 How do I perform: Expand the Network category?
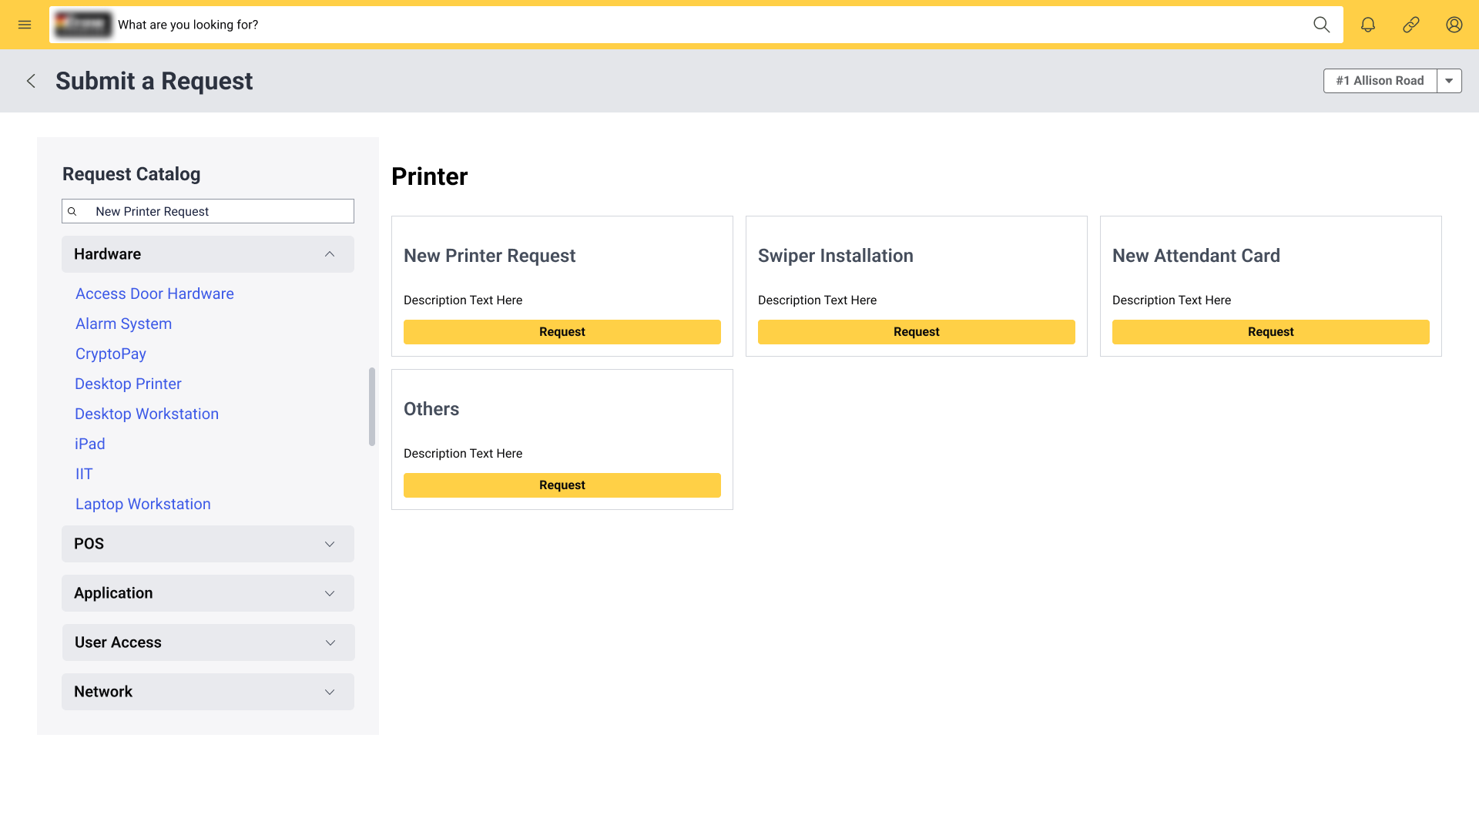click(329, 692)
